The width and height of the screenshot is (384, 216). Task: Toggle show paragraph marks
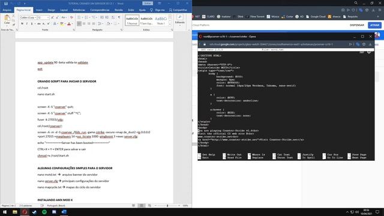pos(119,17)
